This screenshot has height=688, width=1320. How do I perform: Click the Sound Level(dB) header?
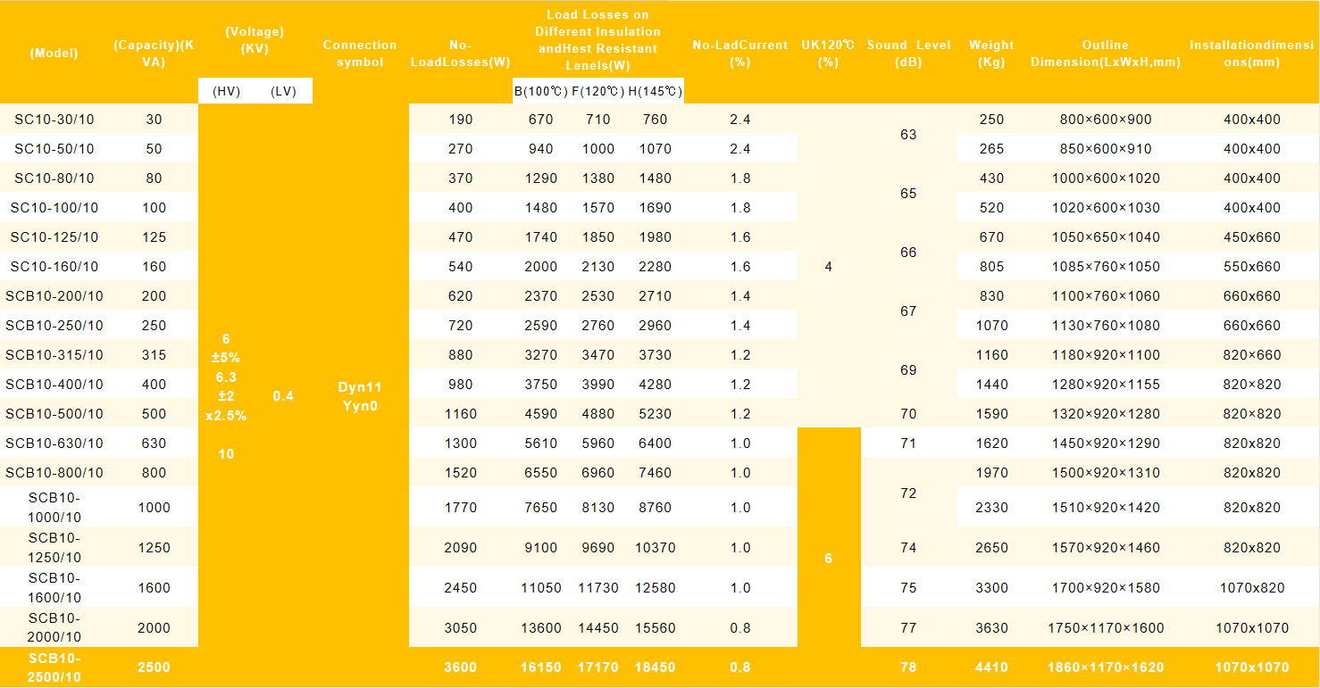click(x=908, y=53)
